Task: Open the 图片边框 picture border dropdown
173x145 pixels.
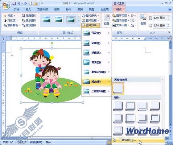Action: pyautogui.click(x=90, y=21)
